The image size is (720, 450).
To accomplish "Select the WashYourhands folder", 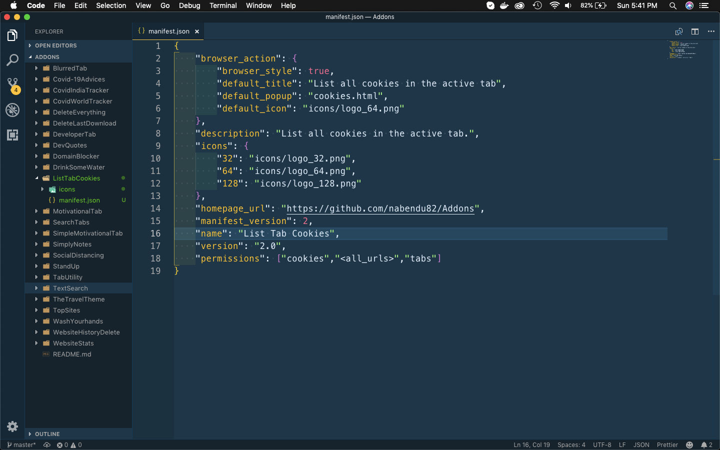I will (78, 321).
